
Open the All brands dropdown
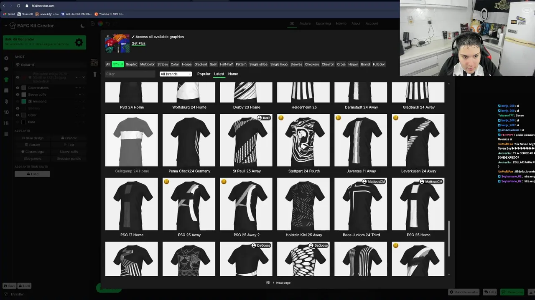coord(176,74)
